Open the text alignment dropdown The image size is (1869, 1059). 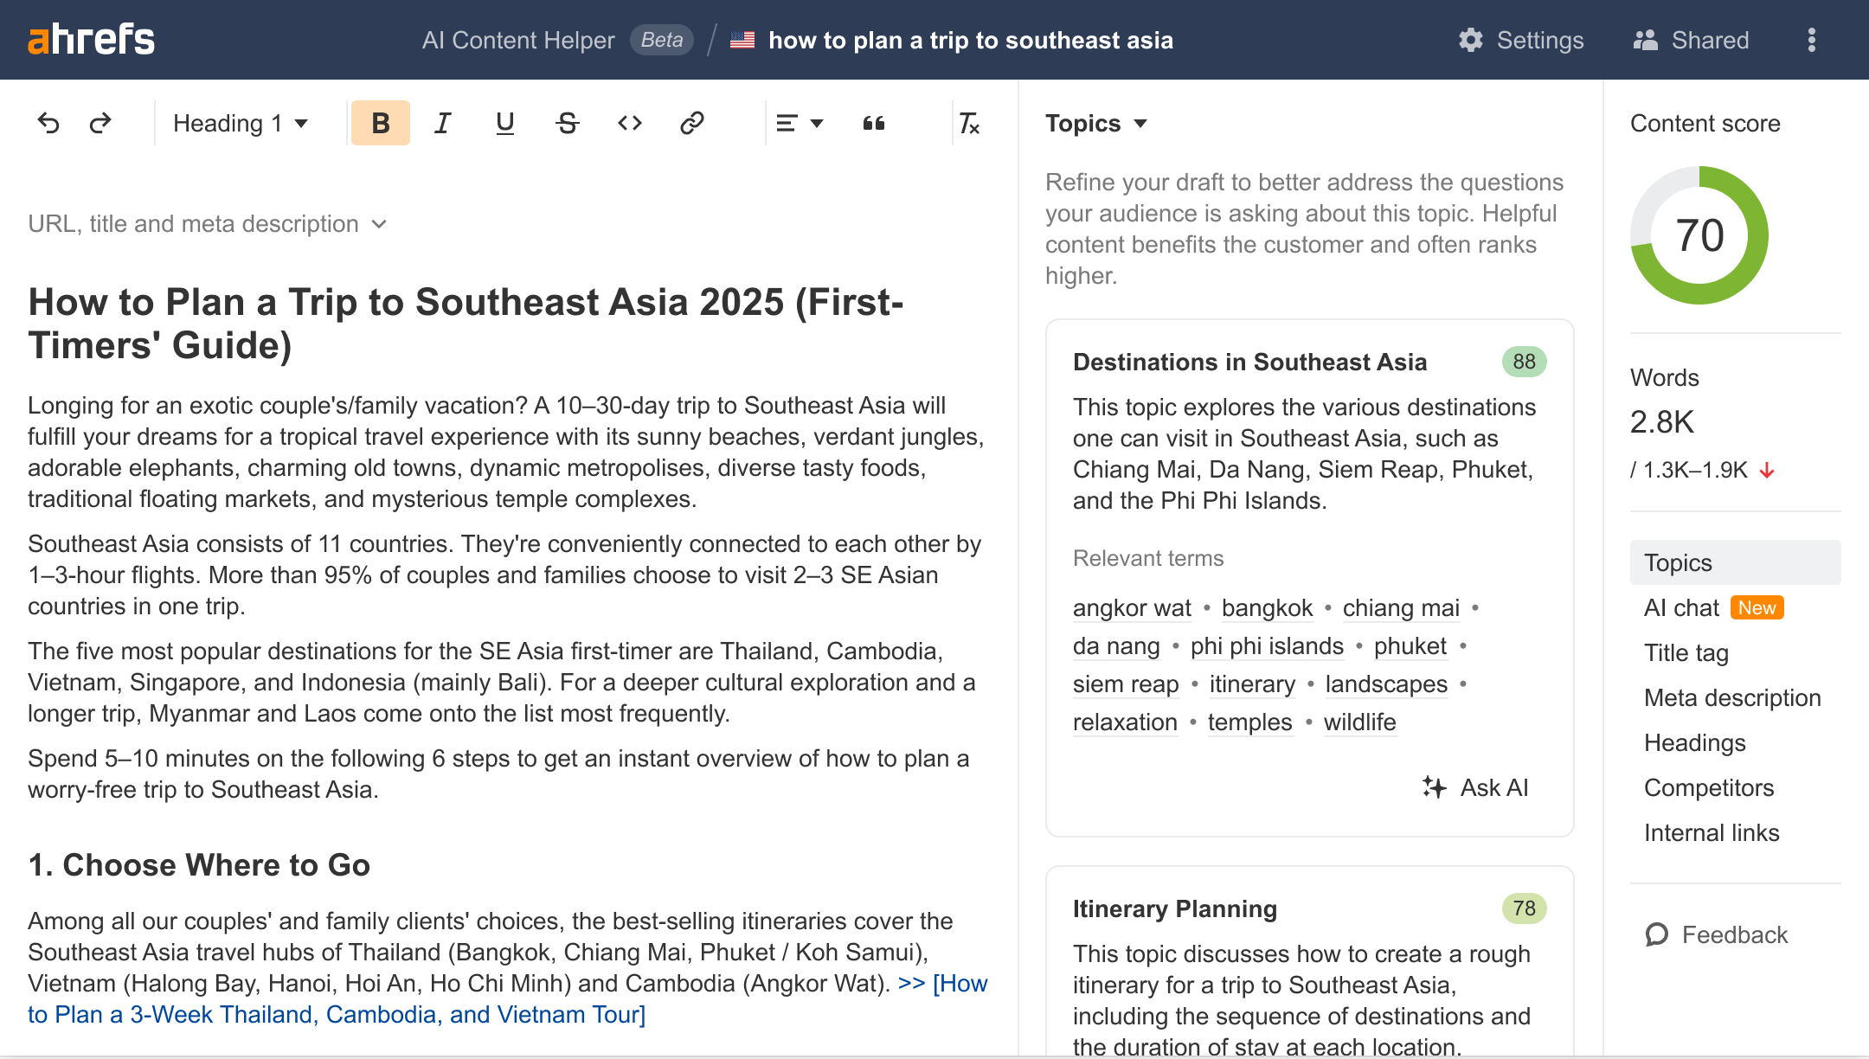coord(798,123)
